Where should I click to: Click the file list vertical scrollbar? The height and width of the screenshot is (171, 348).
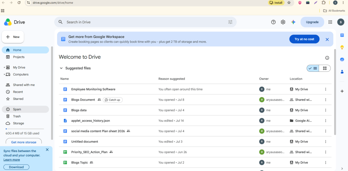click(335, 92)
